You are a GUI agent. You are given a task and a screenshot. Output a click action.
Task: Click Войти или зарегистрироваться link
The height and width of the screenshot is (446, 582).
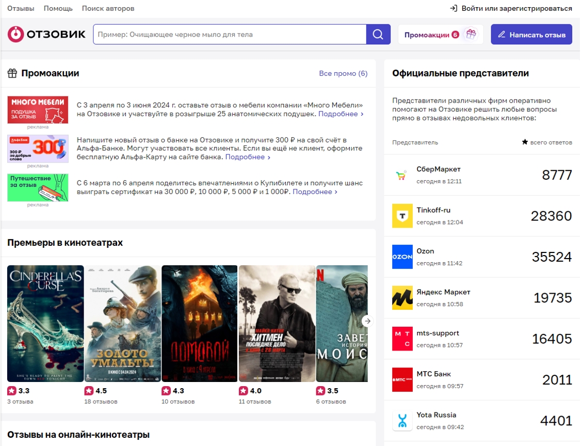tap(516, 8)
